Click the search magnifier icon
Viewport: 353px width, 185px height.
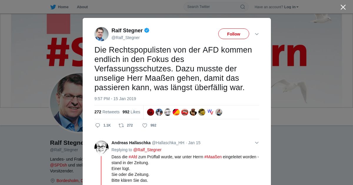point(243,7)
